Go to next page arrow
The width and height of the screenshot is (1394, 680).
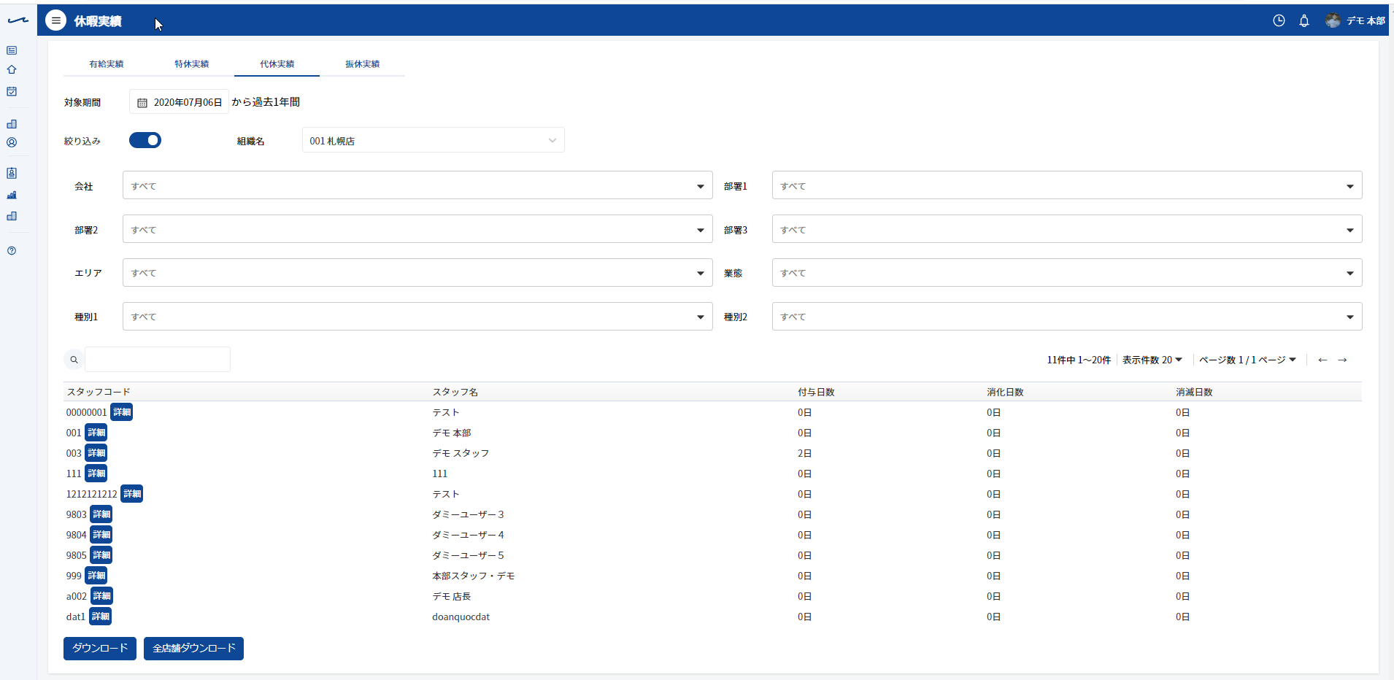click(1342, 360)
